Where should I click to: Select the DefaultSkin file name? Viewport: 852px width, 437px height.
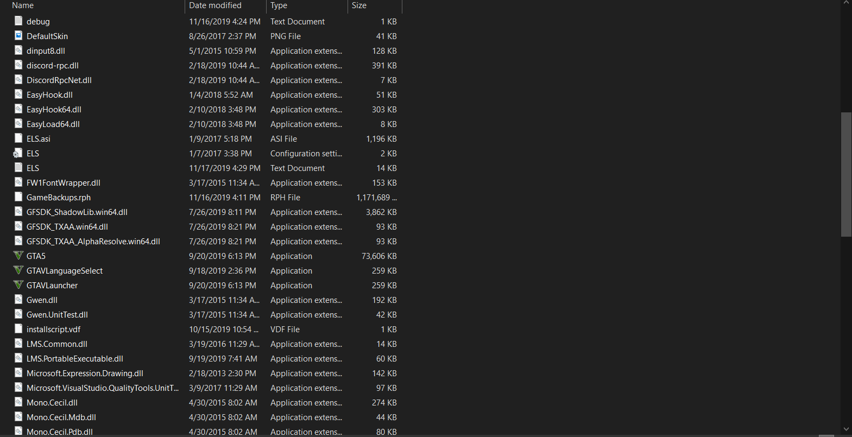coord(47,36)
